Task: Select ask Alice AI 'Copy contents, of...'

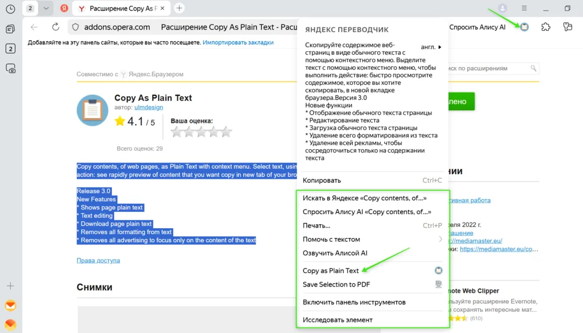Action: [x=372, y=211]
